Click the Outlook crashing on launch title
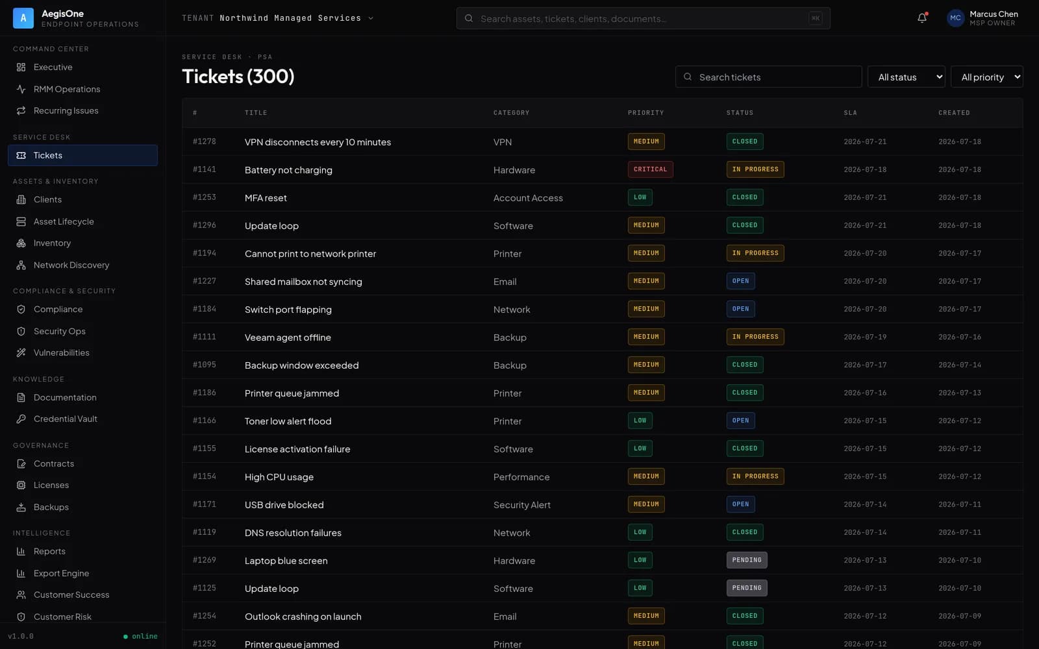This screenshot has width=1039, height=649. tap(303, 617)
